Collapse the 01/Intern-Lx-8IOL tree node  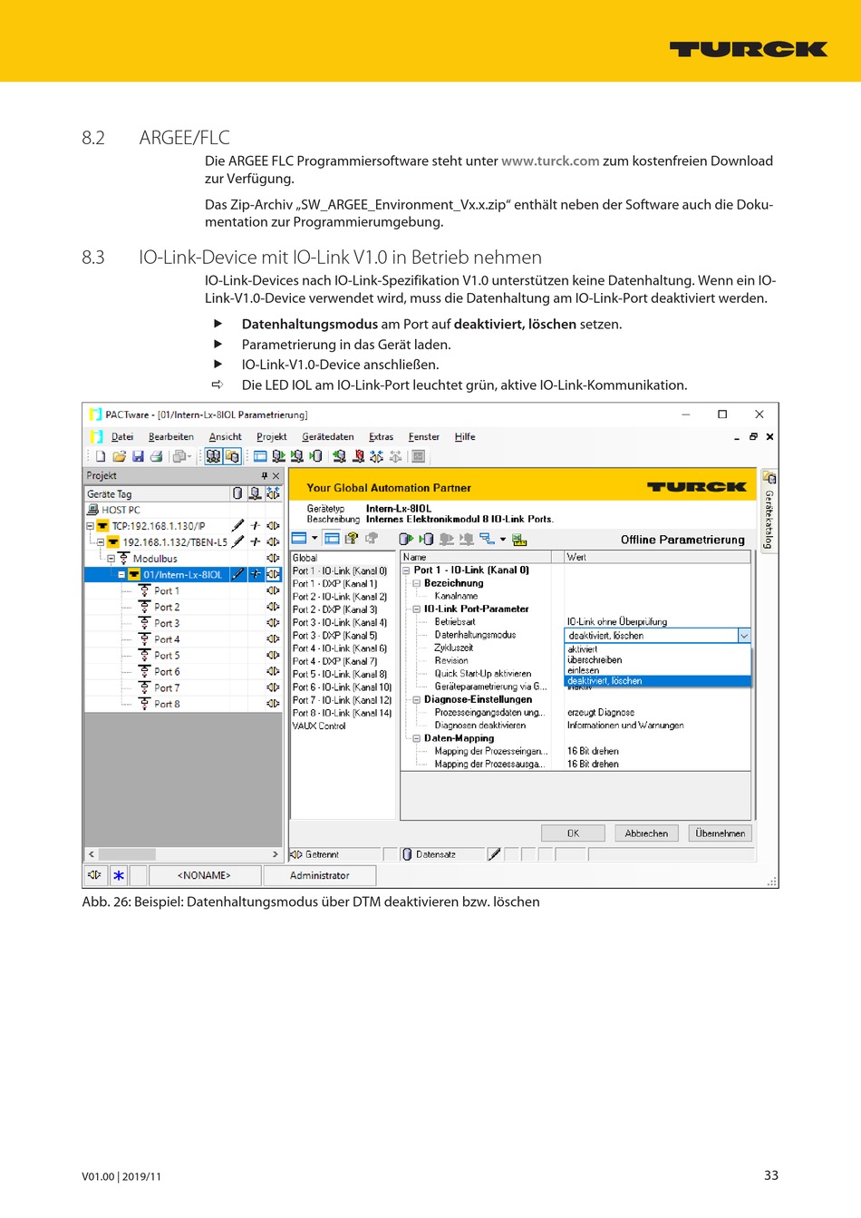(121, 575)
